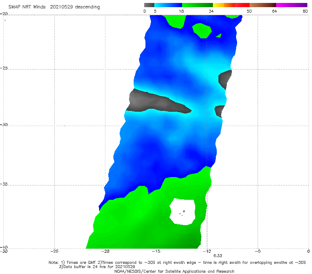Click the color bar label '5'
This screenshot has width=312, height=274.
pos(155,11)
